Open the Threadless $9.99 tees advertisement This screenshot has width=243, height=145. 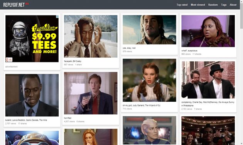click(x=32, y=39)
